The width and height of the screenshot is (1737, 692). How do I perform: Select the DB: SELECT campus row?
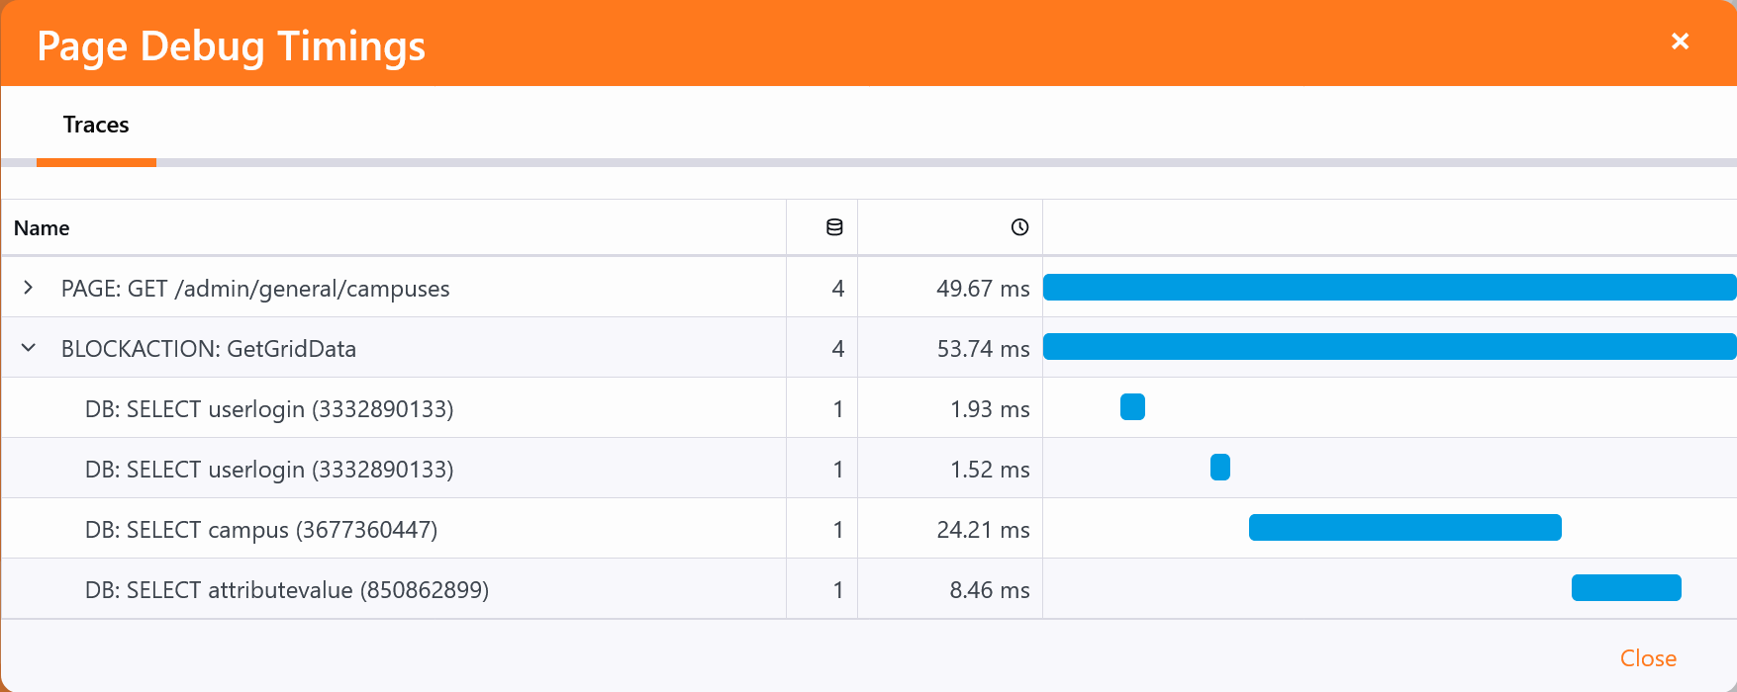pyautogui.click(x=261, y=530)
